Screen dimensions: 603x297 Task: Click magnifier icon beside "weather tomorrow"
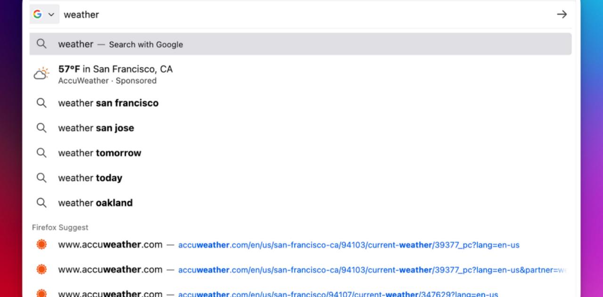tap(41, 153)
